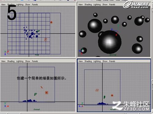This screenshot has width=153, height=114.
Task: Open Lighting menu in top viewport
Action: pyautogui.click(x=20, y=5)
